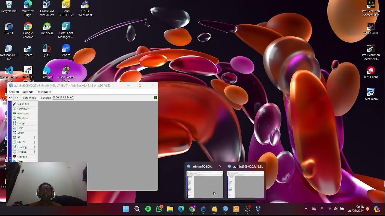Viewport: 385px width, 216px height.
Task: Expand the MPLS submenu arrow
Action: tap(35, 142)
